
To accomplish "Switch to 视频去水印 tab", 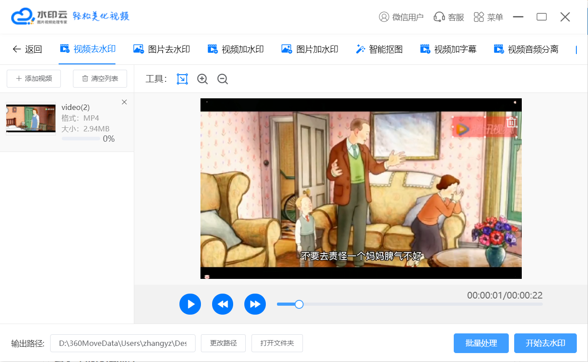I will [88, 49].
